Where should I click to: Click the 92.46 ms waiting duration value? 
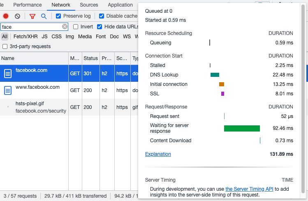pyautogui.click(x=283, y=128)
